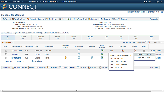Viewport: 164px width, 92px height.
Task: Open Recruiting Home from the top toolbar
Action: [x=19, y=19]
